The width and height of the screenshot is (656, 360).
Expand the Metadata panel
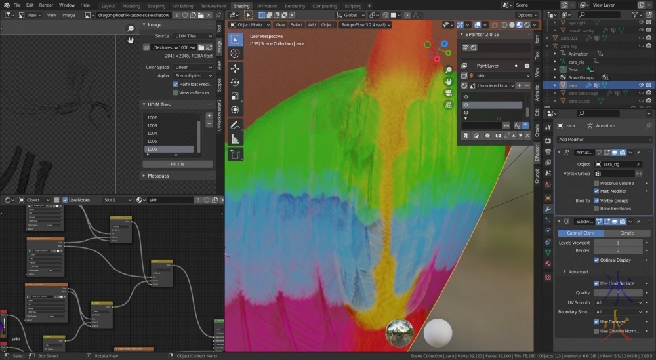tap(157, 176)
